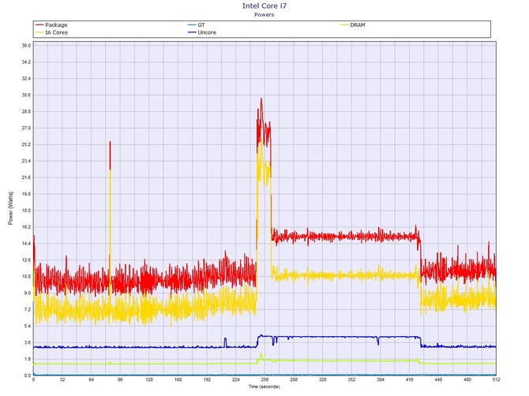The height and width of the screenshot is (396, 529).
Task: Click the red Package line swatch in legend
Action: [39, 25]
